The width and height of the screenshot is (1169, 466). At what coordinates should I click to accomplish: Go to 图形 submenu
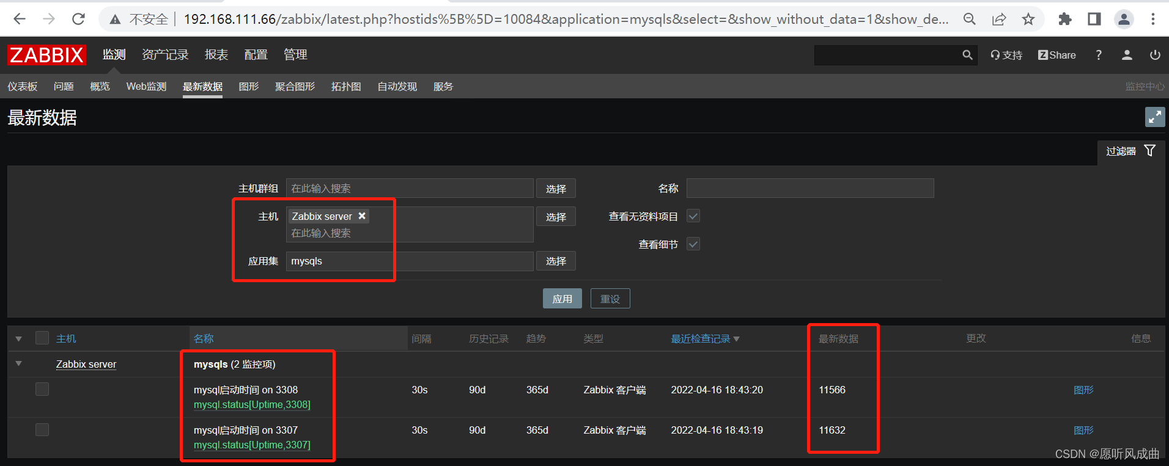[x=249, y=87]
